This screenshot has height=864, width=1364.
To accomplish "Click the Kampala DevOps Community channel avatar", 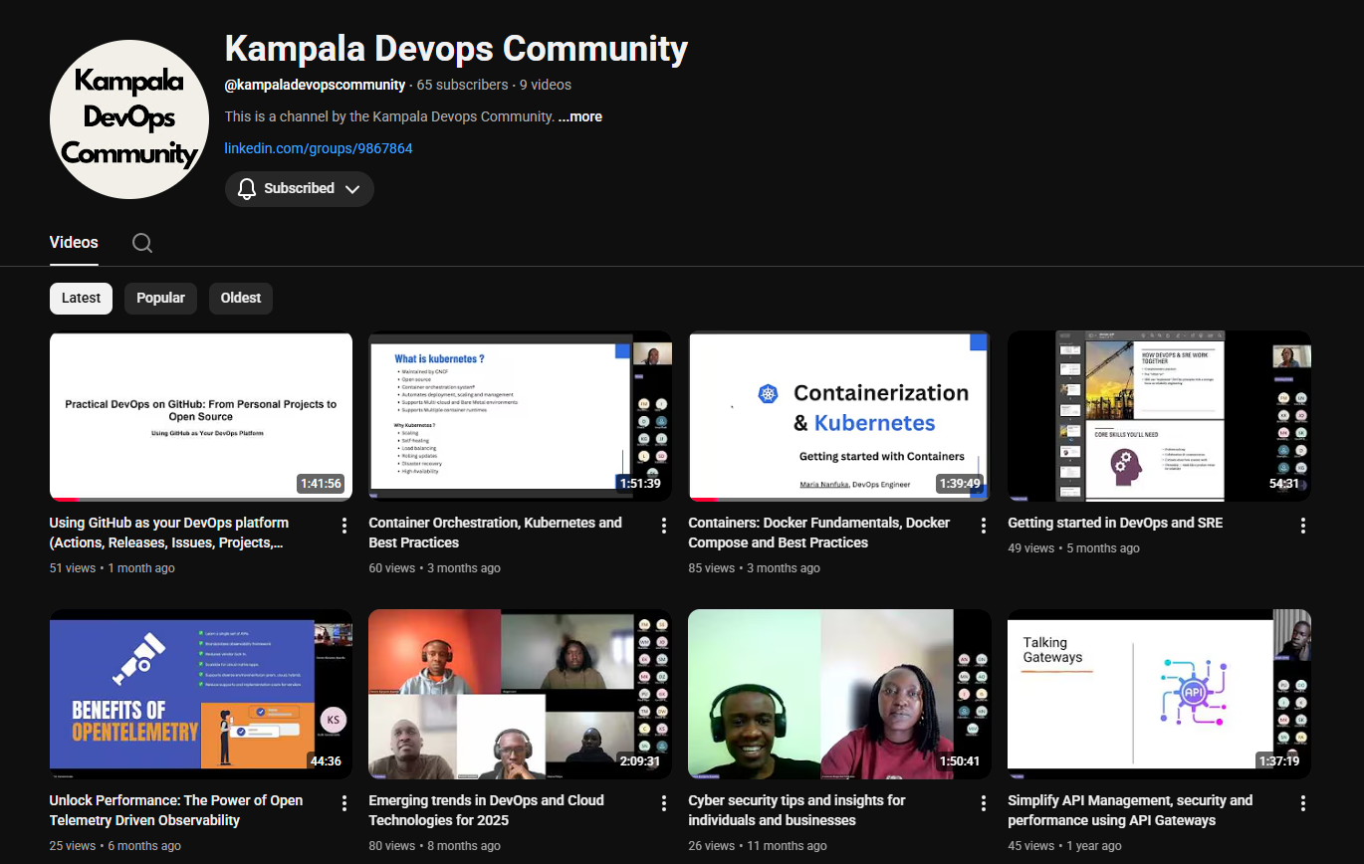I will 128,118.
